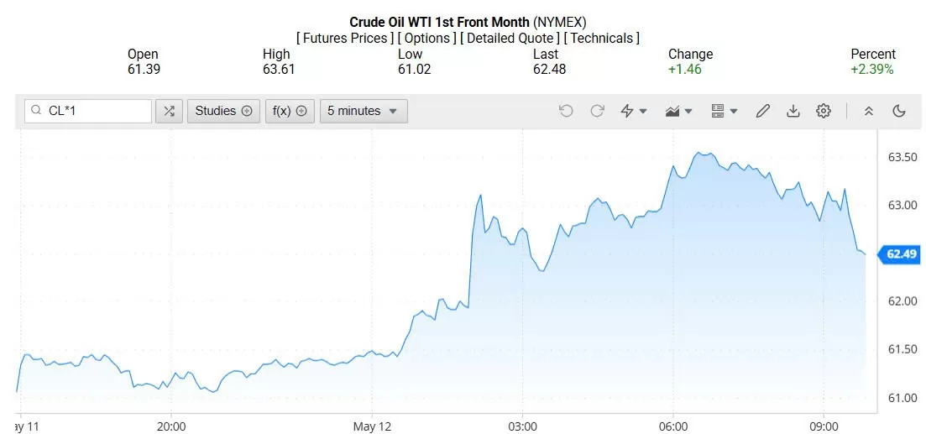Screen dimensions: 926x434
Task: View the Technicals page
Action: tap(601, 38)
